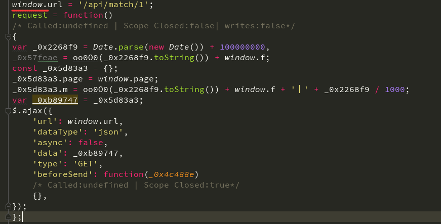Click fold end marker beside '});'
Screen dimensions: 441x224
pyautogui.click(x=8, y=207)
